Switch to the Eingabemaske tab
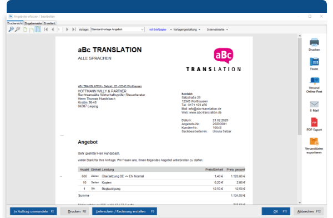Screen dimensions: 333x218 coord(33,23)
